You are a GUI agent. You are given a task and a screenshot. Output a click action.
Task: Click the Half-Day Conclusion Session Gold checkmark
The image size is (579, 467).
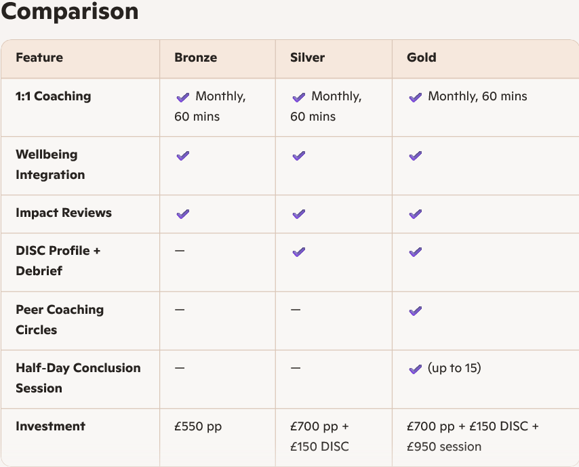[416, 369]
